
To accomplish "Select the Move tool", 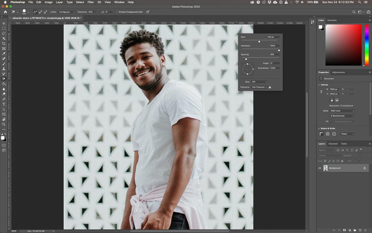I will tap(4, 23).
